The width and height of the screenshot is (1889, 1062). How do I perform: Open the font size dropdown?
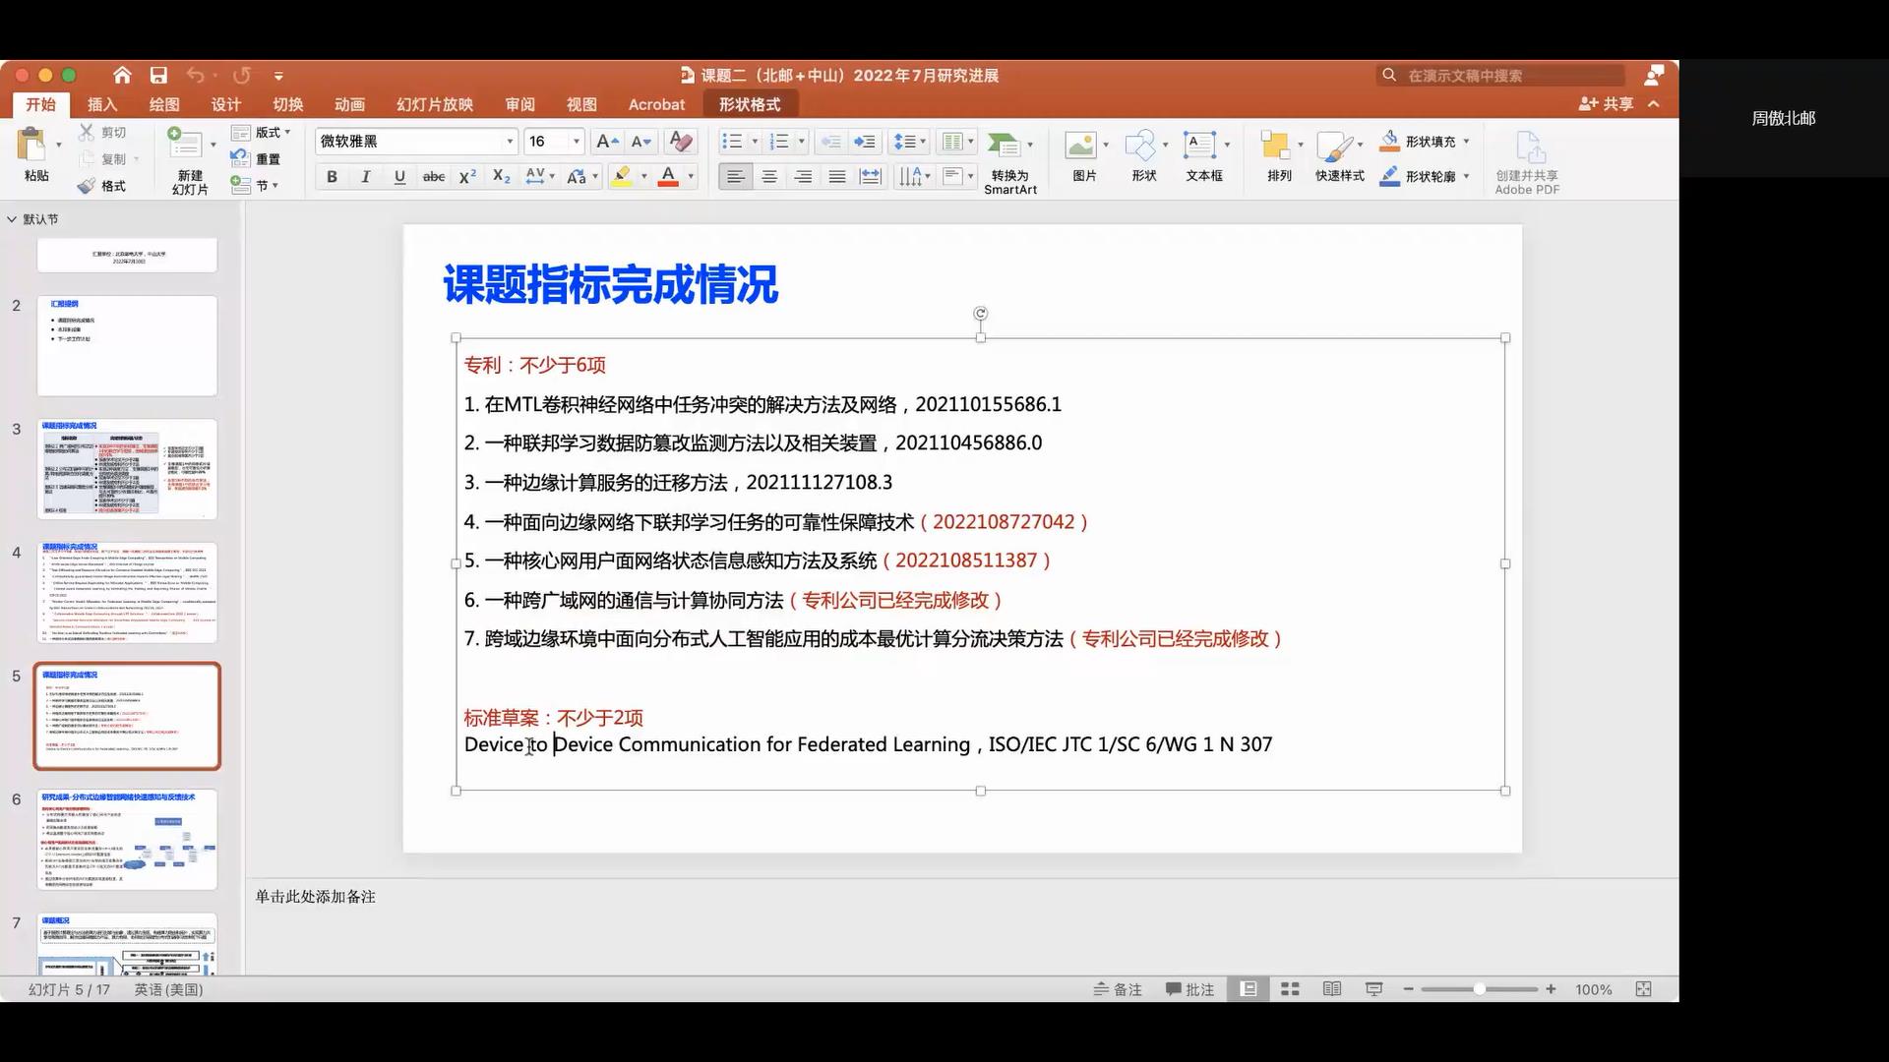pyautogui.click(x=576, y=142)
